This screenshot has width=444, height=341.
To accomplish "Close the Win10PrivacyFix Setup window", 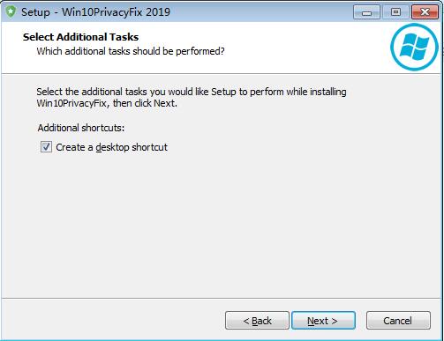I will [x=425, y=12].
